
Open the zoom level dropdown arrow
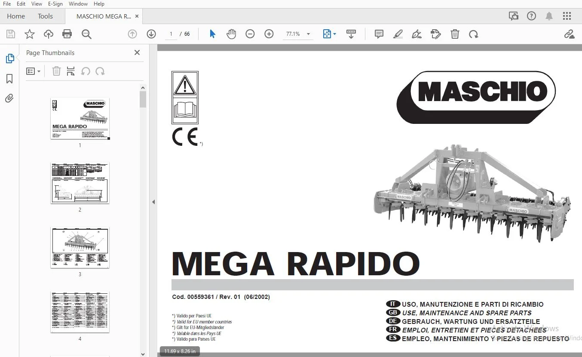pos(308,34)
